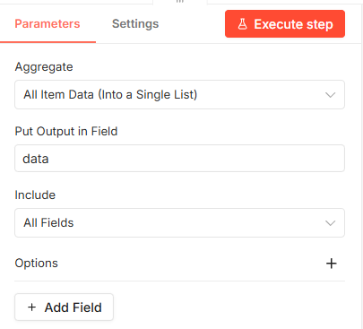This screenshot has width=363, height=329.
Task: Open the Aggregate dropdown list
Action: (179, 95)
